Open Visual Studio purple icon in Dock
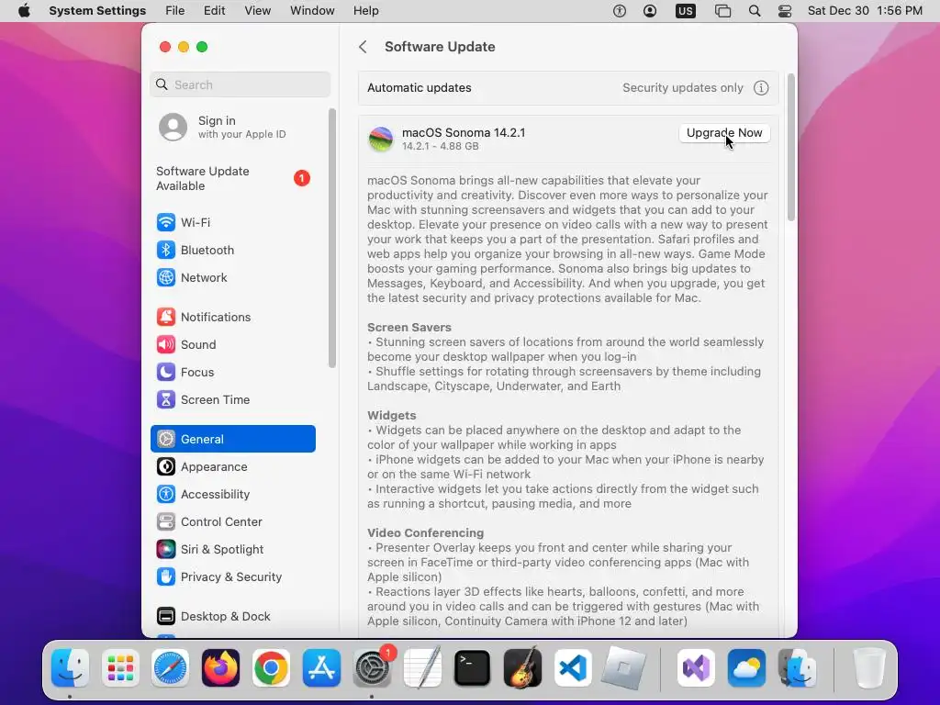The image size is (940, 705). (696, 668)
